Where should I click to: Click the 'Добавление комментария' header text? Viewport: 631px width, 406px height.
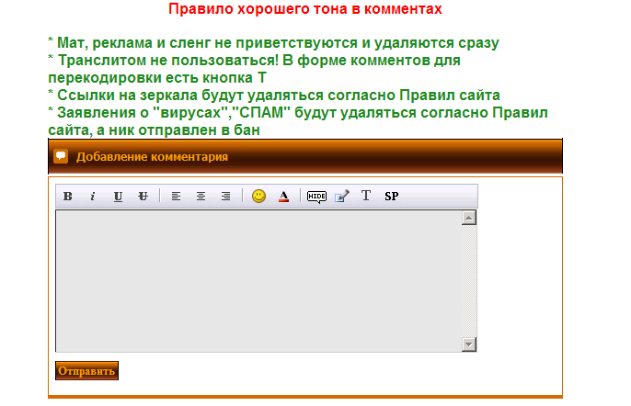pos(152,157)
